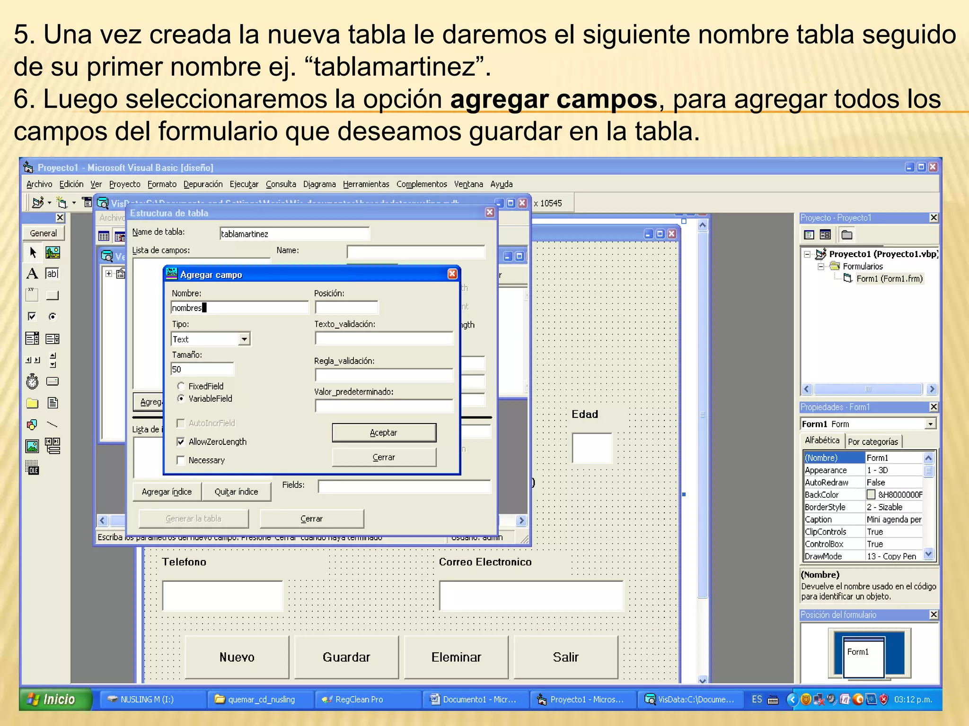Select the PictureBox control tool
969x726 pixels.
pyautogui.click(x=53, y=252)
